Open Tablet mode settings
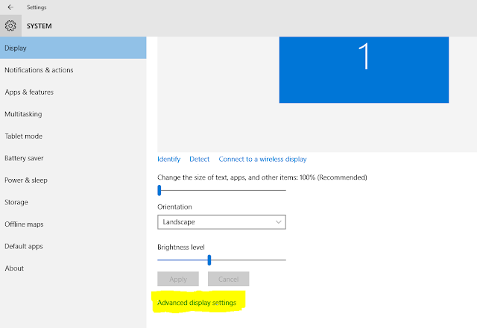477x328 pixels. tap(73, 136)
